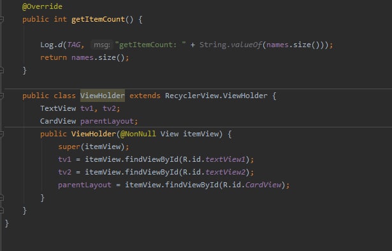Click the R.id.textView2 reference
This screenshot has width=392, height=251.
coord(214,172)
